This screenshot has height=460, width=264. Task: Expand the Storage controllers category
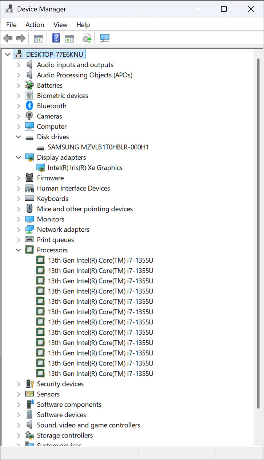[x=18, y=435]
